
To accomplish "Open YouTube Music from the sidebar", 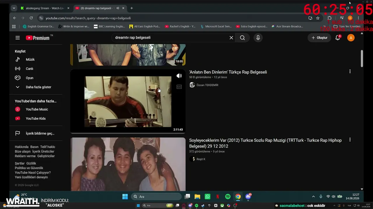I will click(x=36, y=109).
